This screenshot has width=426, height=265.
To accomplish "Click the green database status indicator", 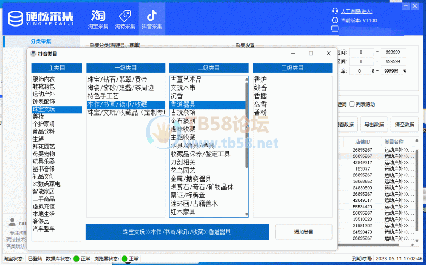I will tap(76, 259).
